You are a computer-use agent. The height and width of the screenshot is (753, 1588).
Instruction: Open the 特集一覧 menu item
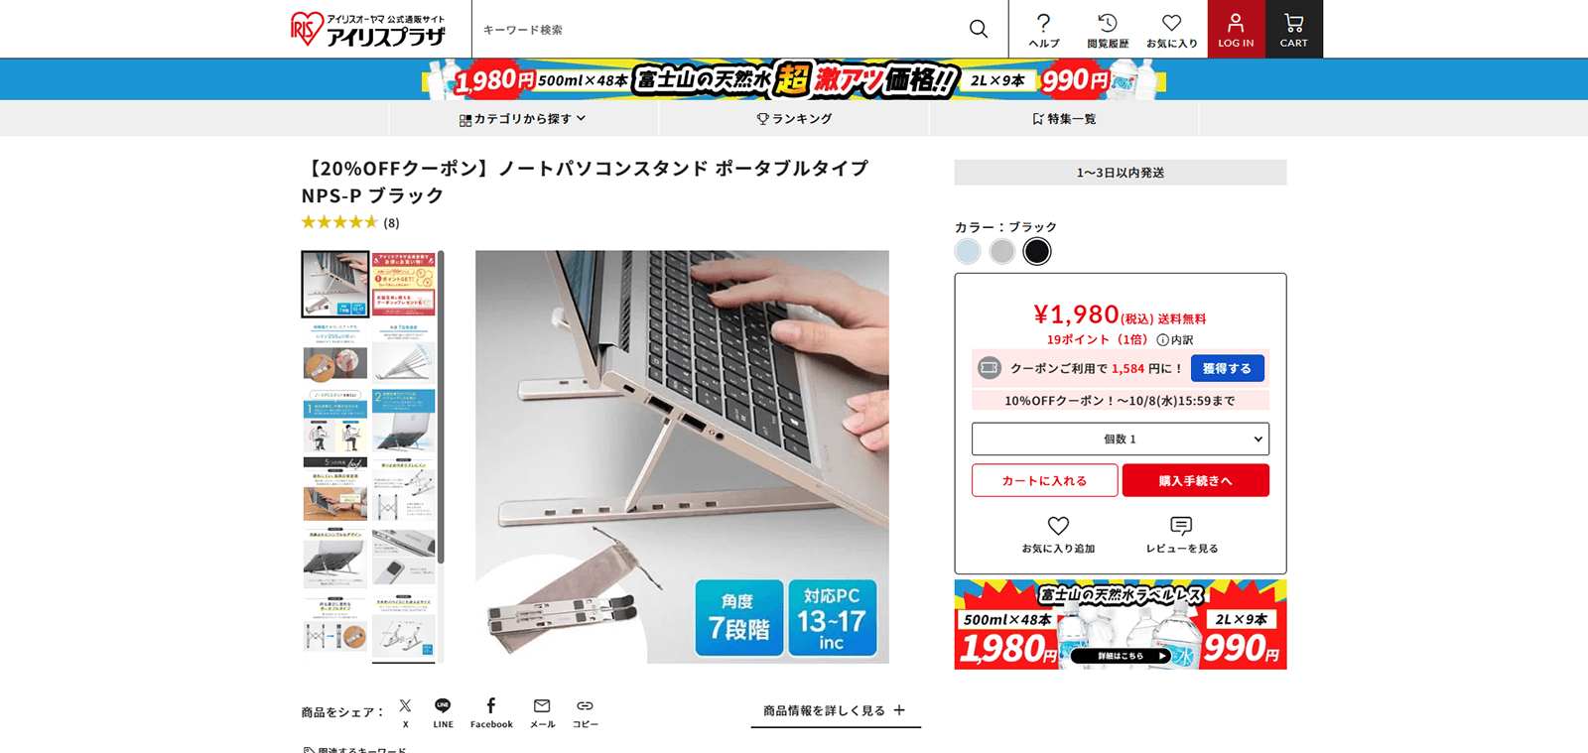click(1064, 118)
